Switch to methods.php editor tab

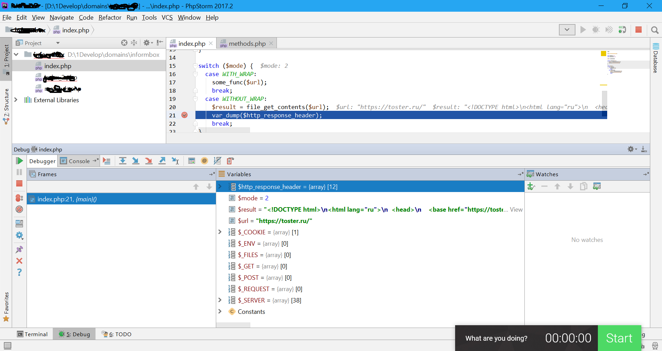tap(247, 43)
